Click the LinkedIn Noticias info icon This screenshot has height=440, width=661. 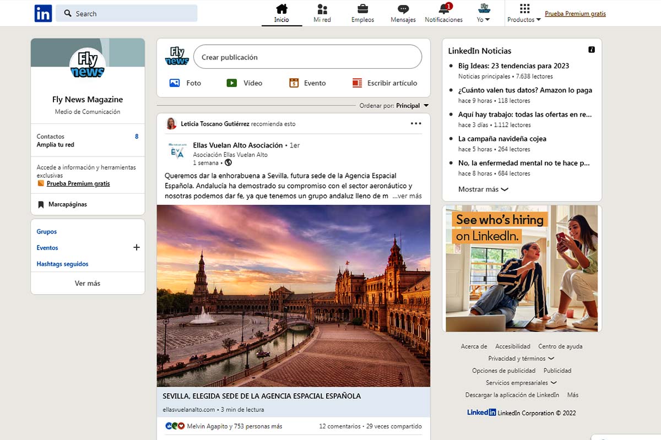[592, 50]
